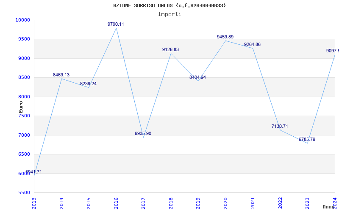Click the 9500 y-axis tick label

point(24,39)
